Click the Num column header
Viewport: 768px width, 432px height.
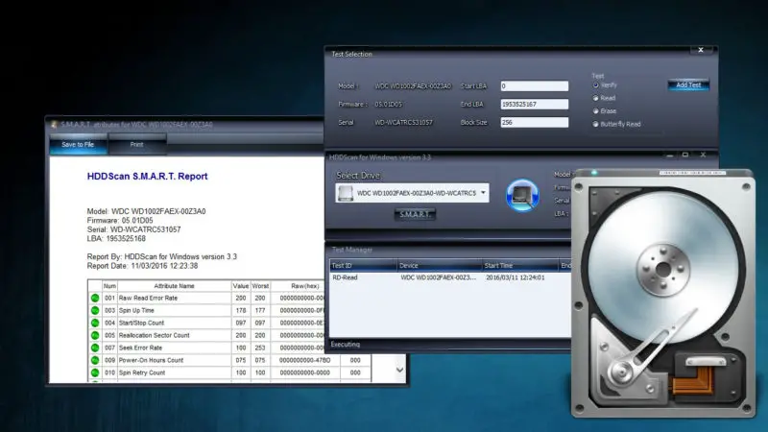coord(109,286)
